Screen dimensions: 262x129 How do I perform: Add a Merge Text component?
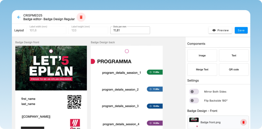[x=202, y=70]
